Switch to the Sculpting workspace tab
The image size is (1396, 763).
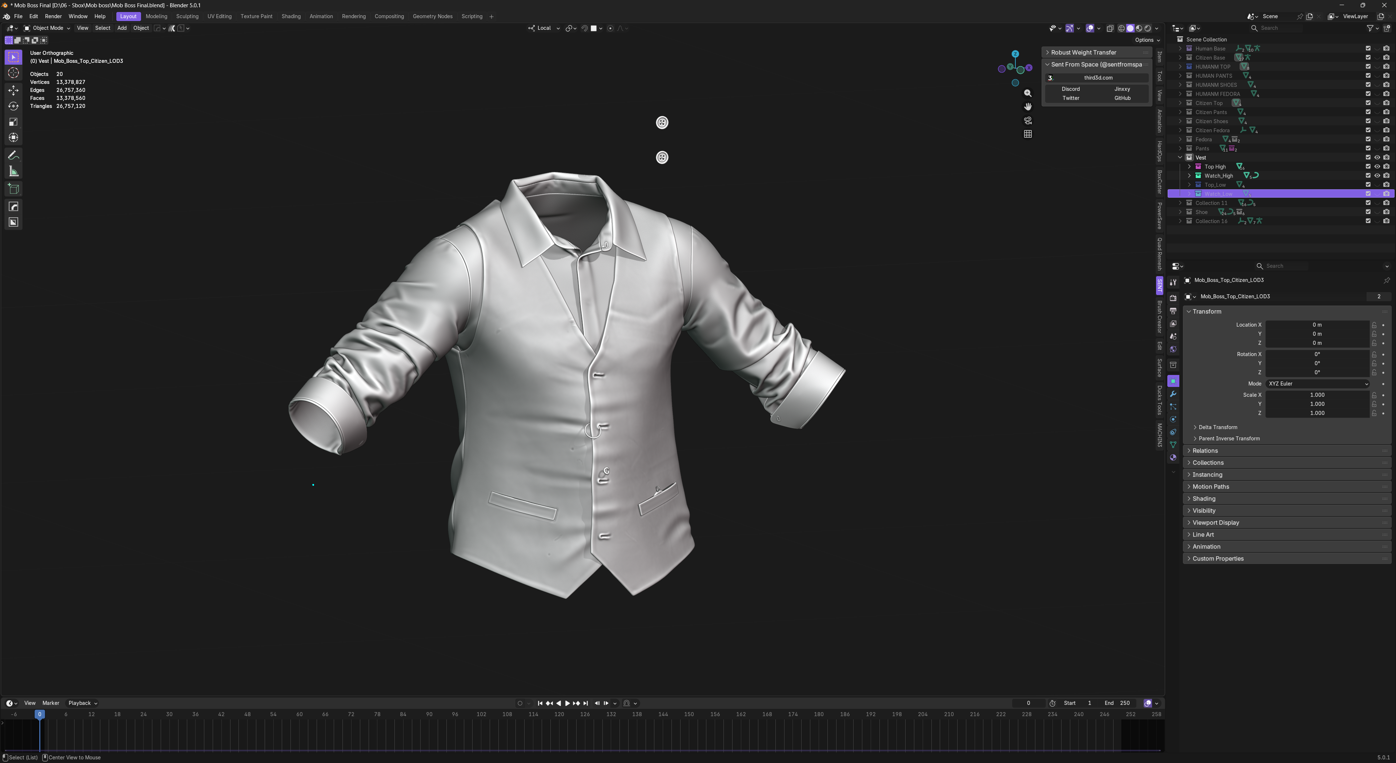click(x=187, y=16)
